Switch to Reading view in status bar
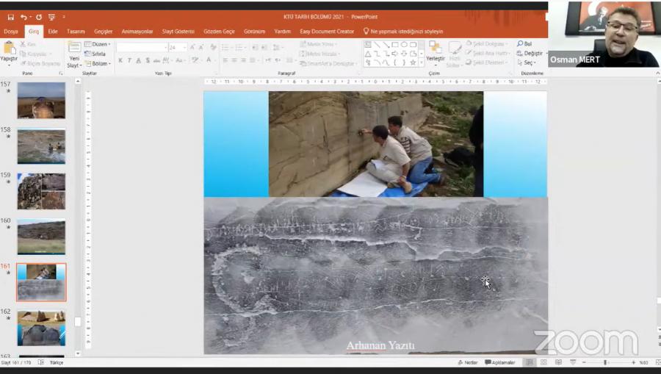The width and height of the screenshot is (661, 374). point(559,362)
